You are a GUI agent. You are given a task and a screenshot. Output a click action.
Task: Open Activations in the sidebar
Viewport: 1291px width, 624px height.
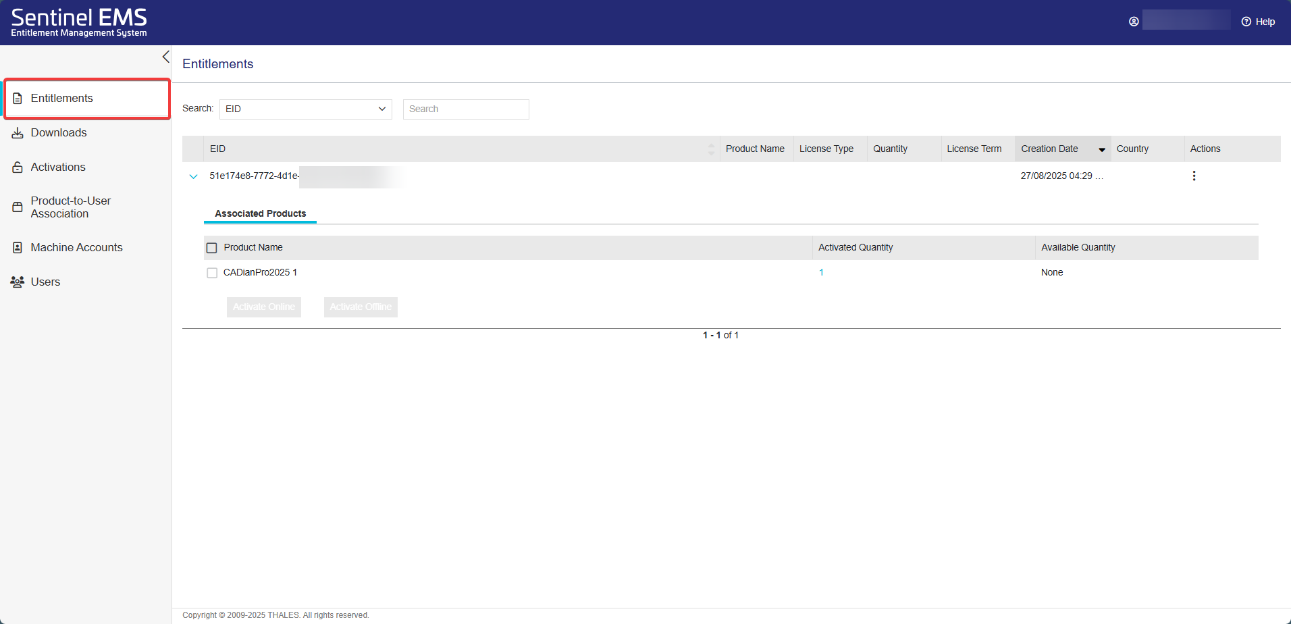coord(58,167)
